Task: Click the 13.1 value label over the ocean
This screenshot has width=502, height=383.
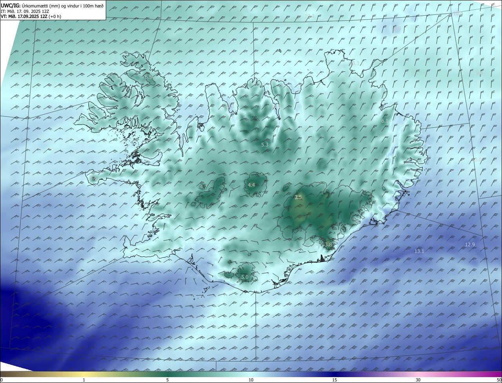Action: coord(419,251)
